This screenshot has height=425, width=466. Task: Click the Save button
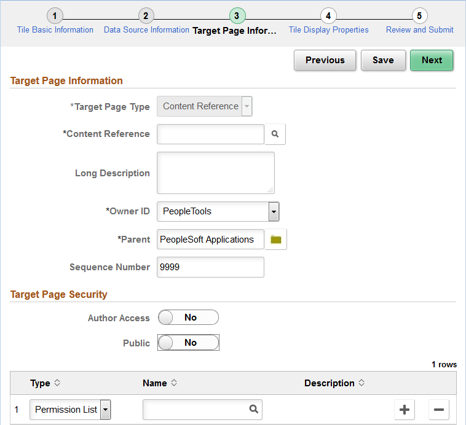(382, 60)
